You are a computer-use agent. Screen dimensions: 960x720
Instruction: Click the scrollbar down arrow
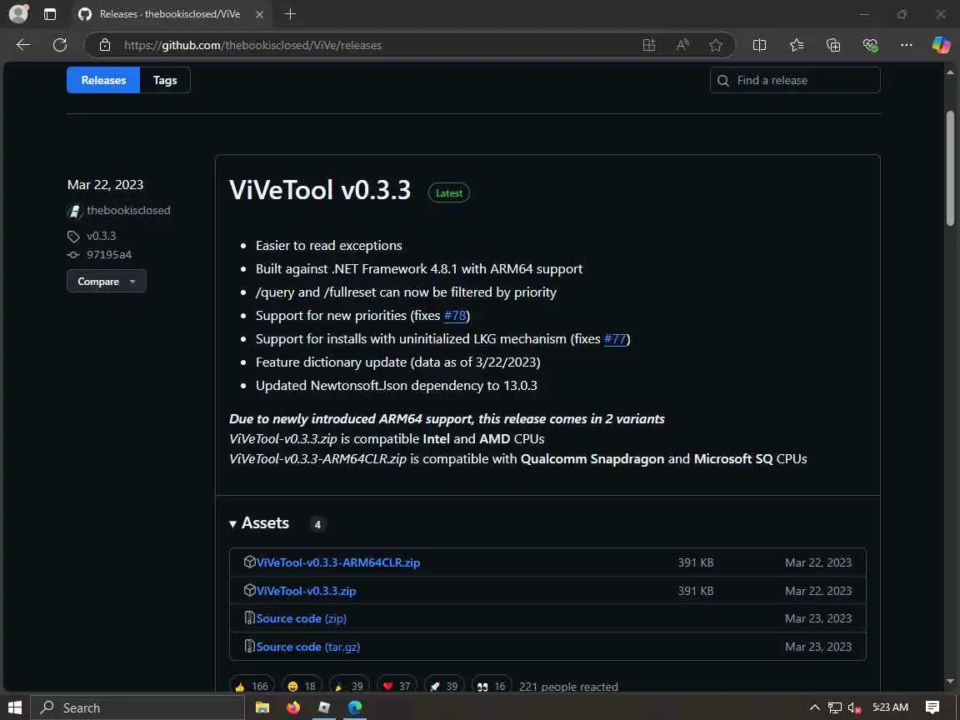[x=950, y=682]
